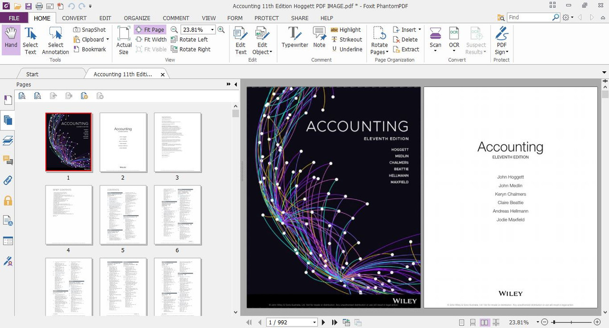Open the Start document tab
This screenshot has height=328, width=609.
tap(32, 74)
